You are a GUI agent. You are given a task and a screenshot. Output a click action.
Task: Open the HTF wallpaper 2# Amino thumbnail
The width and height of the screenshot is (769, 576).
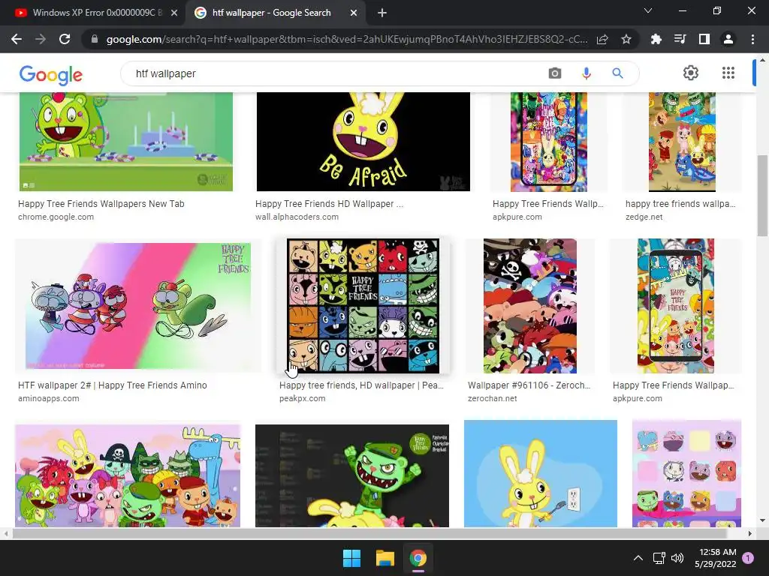pyautogui.click(x=138, y=306)
